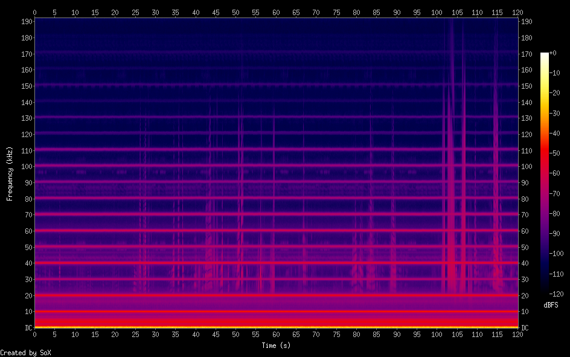
Task: Click the 190 kHz label on right axis
Action: [527, 21]
